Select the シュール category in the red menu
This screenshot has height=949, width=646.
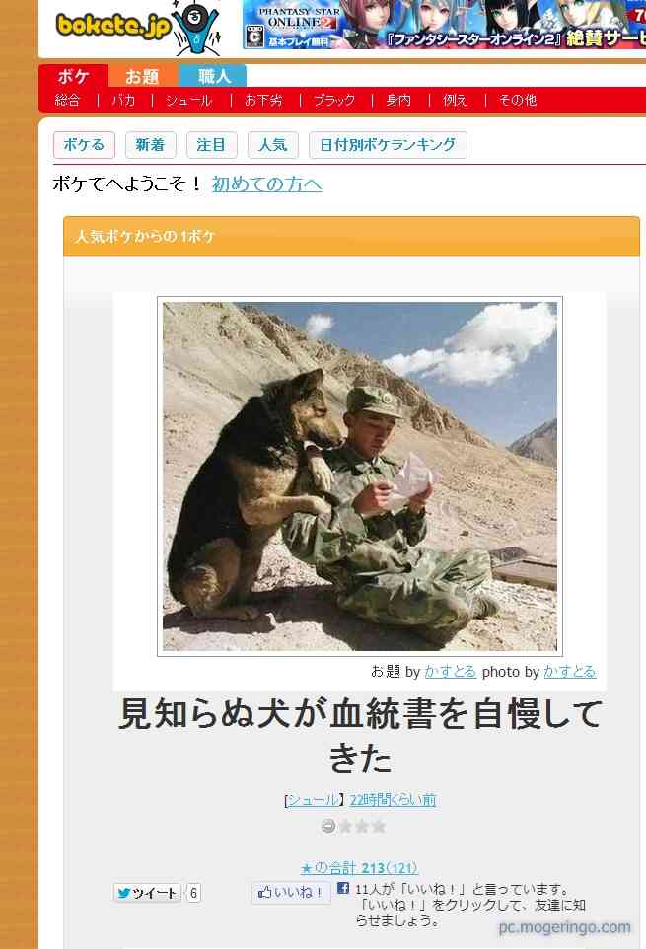tap(188, 101)
